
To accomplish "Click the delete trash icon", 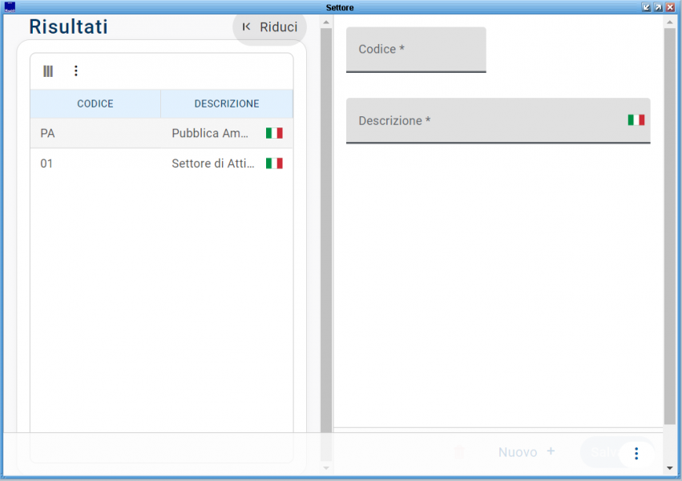I will point(459,452).
